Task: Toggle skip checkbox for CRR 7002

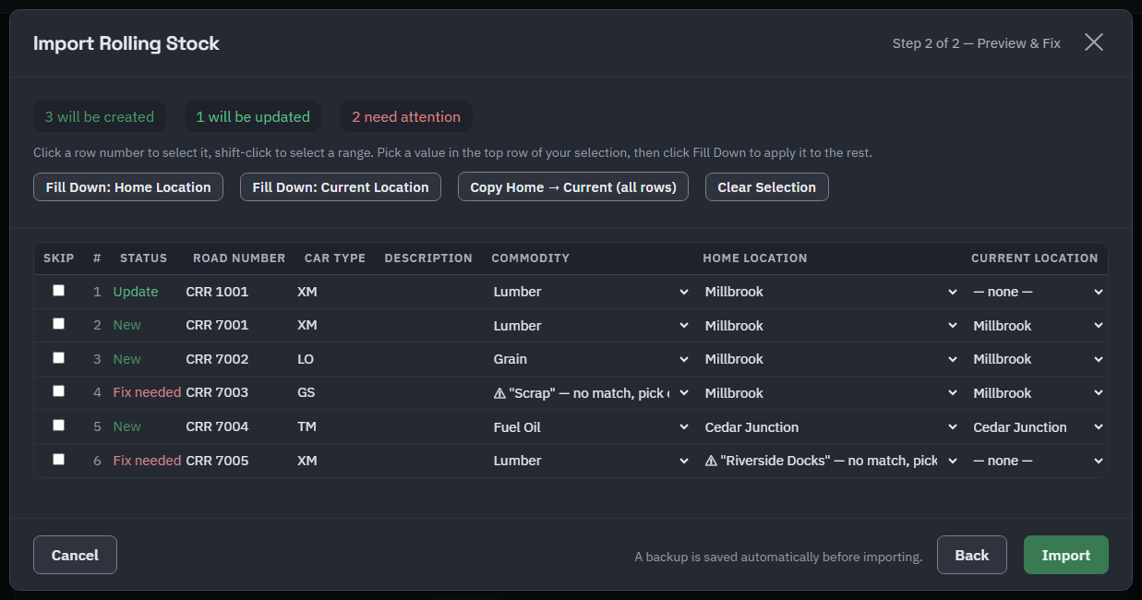Action: (59, 357)
